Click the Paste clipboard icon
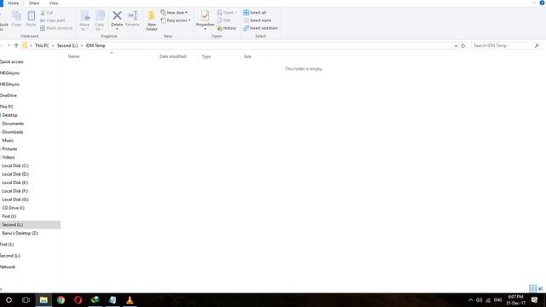This screenshot has height=307, width=546. 32,16
